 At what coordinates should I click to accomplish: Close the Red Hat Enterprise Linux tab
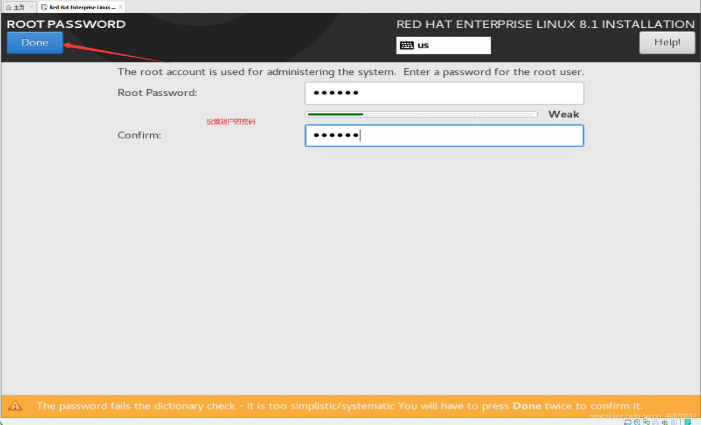click(x=120, y=7)
